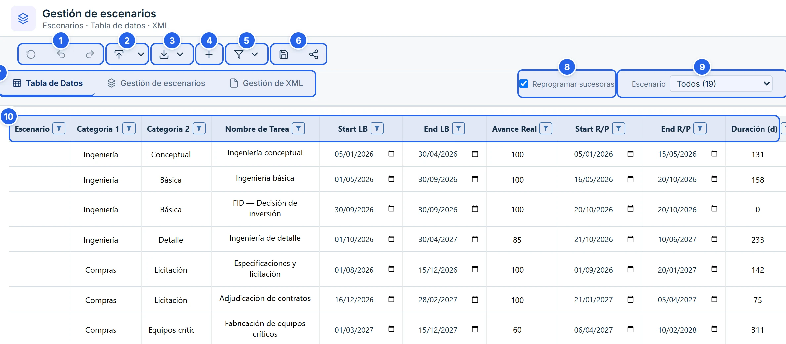786x344 pixels.
Task: Filter the End LB column
Action: [459, 128]
